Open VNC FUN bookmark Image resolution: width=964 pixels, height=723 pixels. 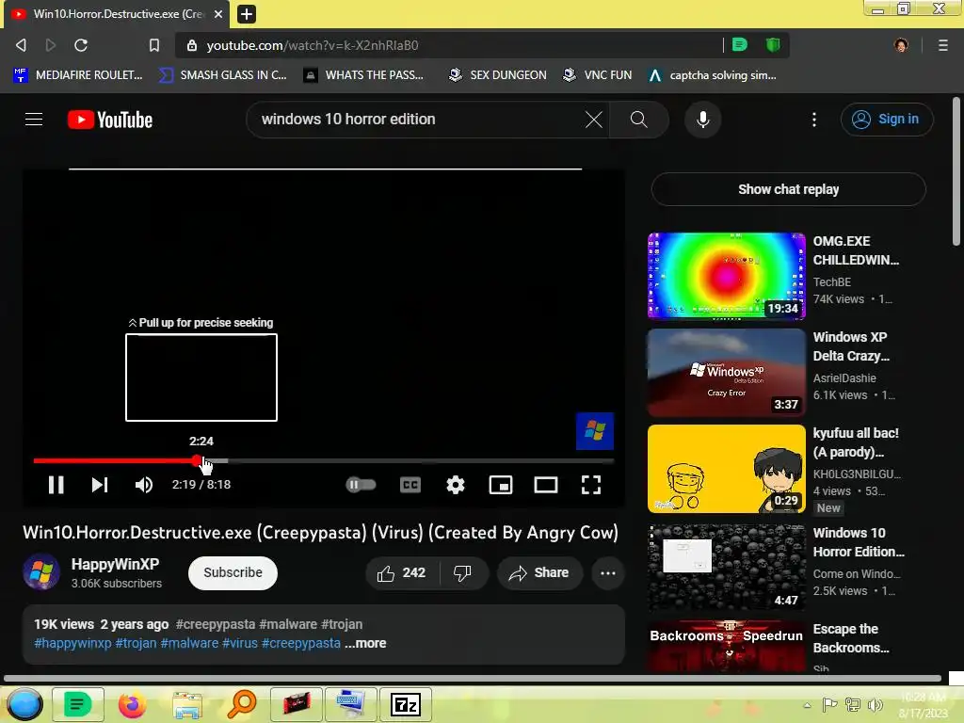pos(598,75)
